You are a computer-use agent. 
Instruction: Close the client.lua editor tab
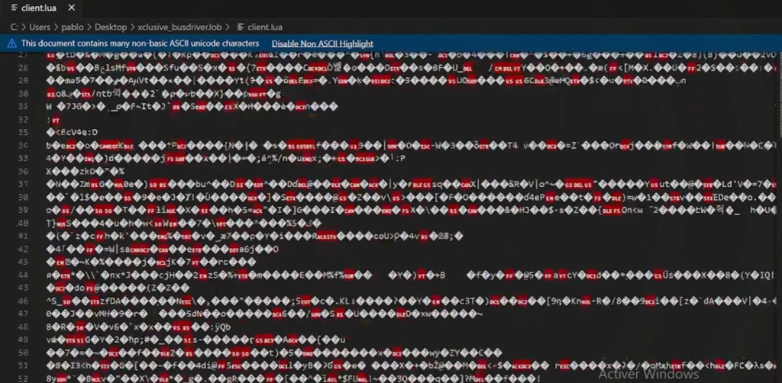pos(71,8)
